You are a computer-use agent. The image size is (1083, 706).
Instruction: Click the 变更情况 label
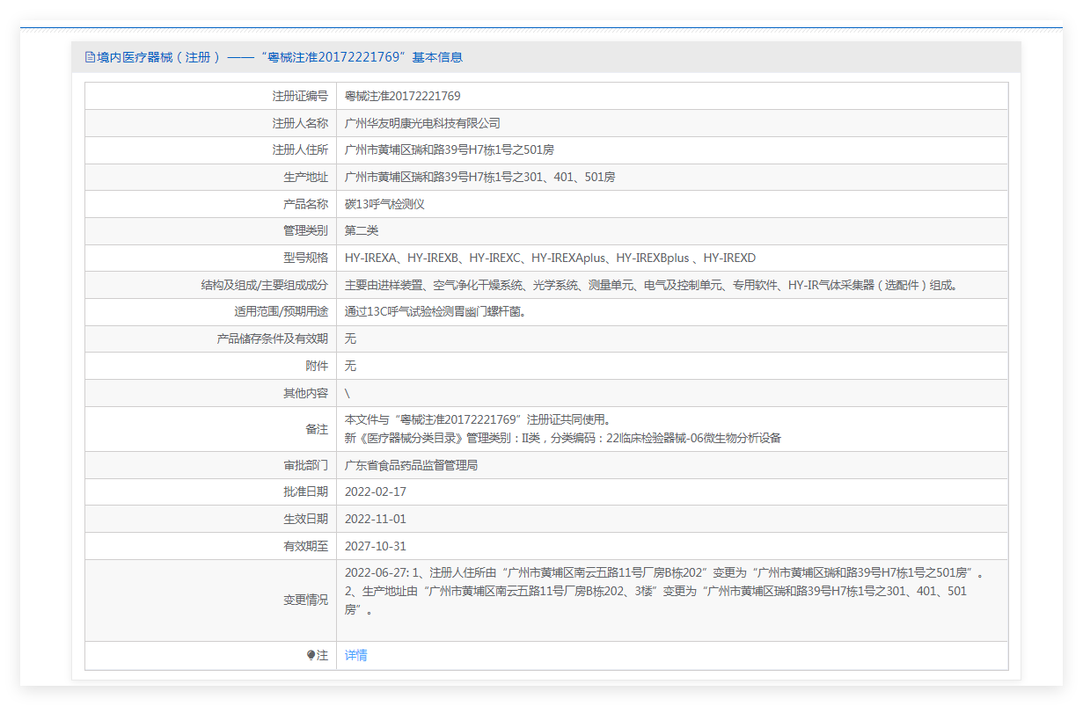click(x=305, y=600)
